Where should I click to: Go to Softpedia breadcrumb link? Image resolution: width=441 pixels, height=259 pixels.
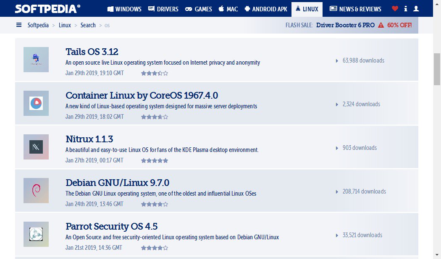point(38,25)
